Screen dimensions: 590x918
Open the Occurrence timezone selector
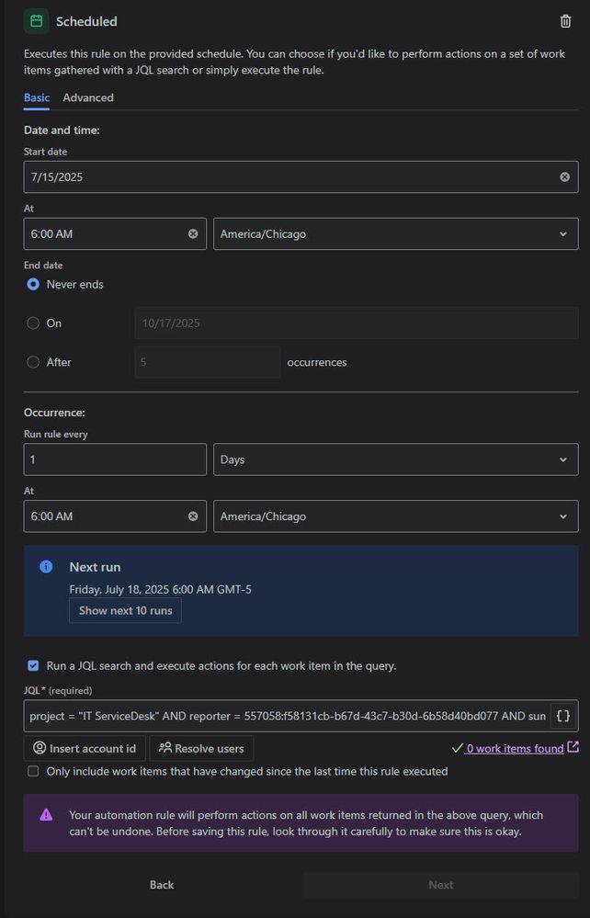click(395, 516)
